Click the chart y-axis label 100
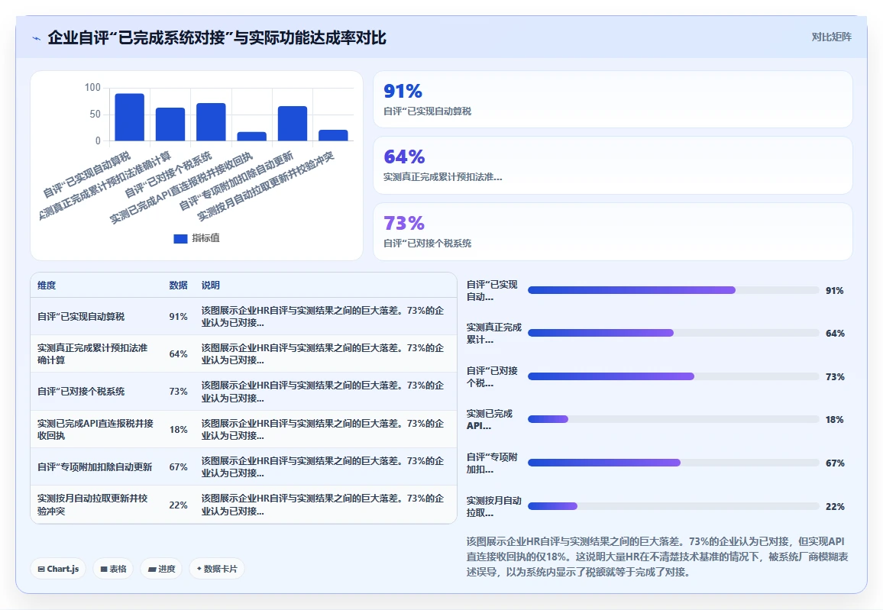This screenshot has width=883, height=610. [92, 87]
